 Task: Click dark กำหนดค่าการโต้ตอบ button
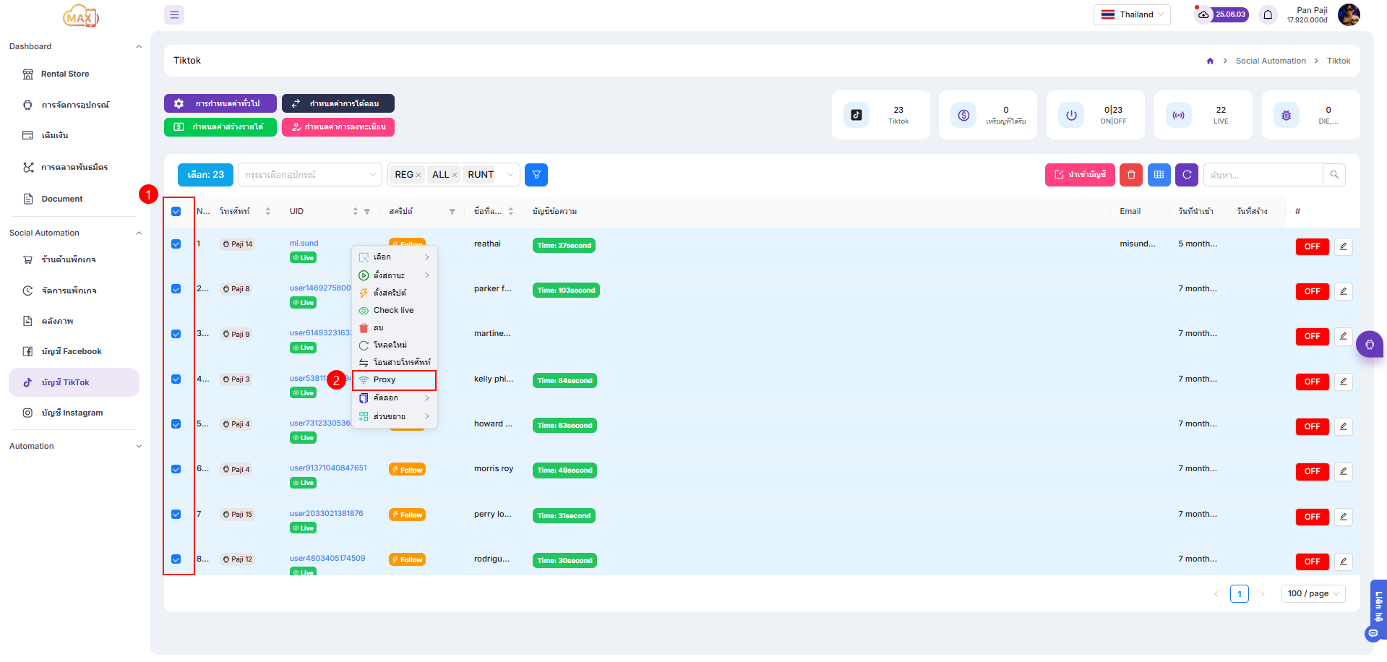tap(338, 103)
